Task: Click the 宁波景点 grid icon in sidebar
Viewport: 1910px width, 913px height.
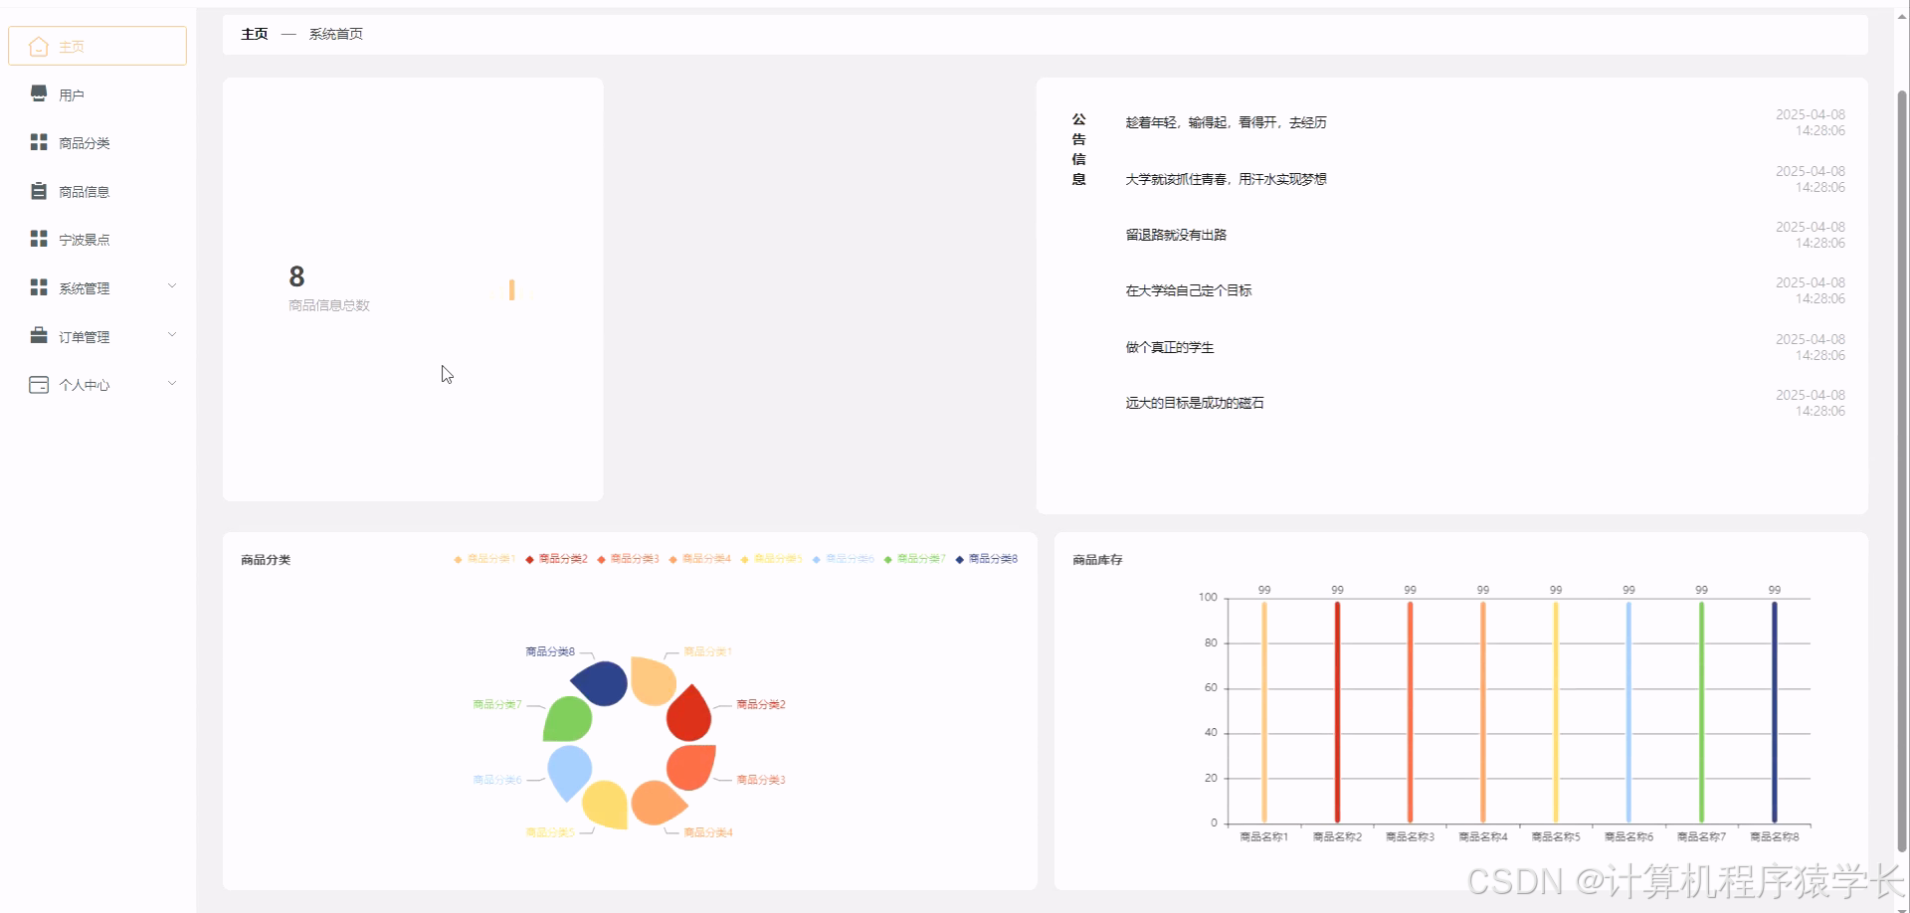Action: click(x=39, y=239)
